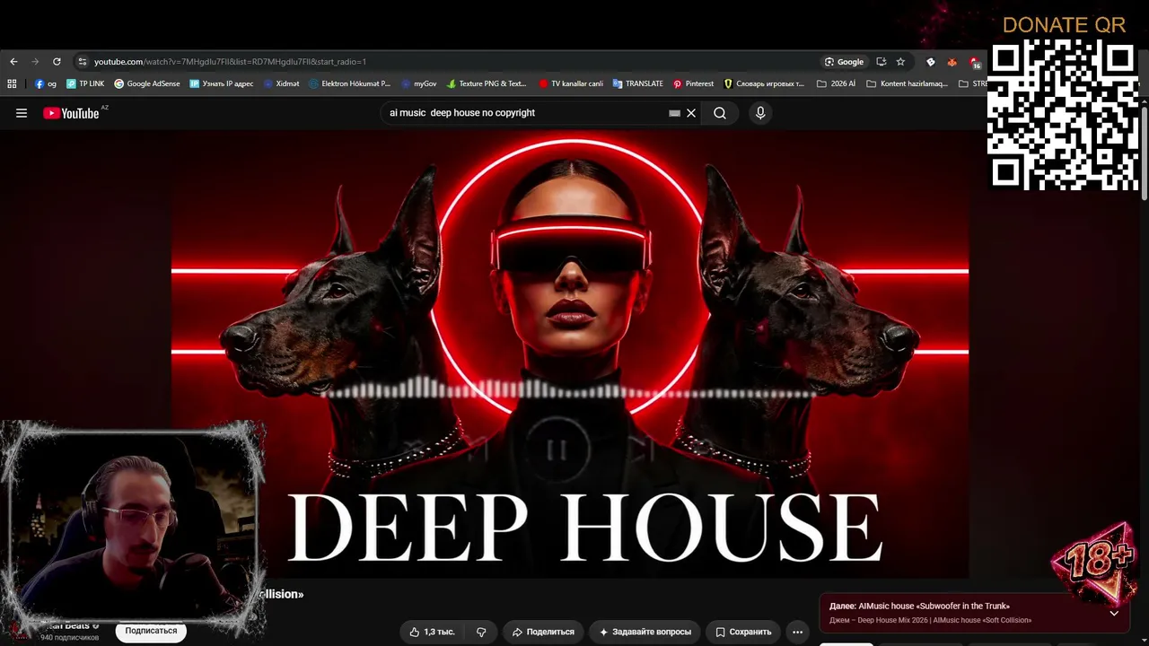This screenshot has height=646, width=1149.
Task: Go to the YouTube home logo
Action: pyautogui.click(x=71, y=113)
